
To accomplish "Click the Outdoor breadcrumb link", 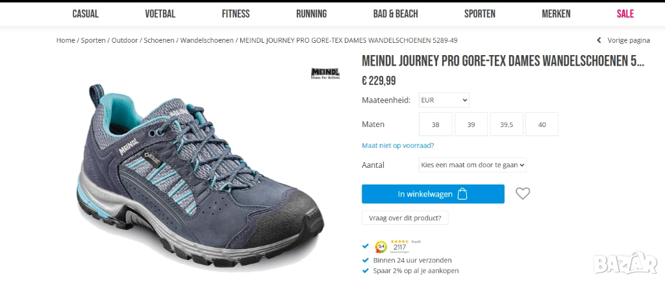I will click(125, 40).
